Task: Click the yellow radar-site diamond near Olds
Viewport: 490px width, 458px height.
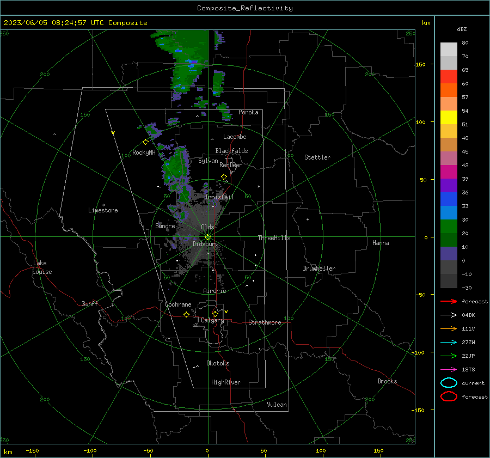Action: click(207, 237)
